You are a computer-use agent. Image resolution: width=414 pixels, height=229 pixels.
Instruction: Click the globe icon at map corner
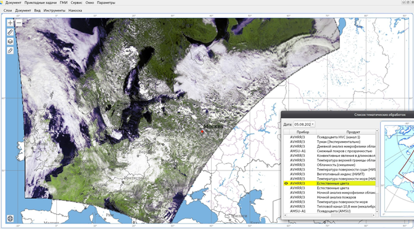10,219
